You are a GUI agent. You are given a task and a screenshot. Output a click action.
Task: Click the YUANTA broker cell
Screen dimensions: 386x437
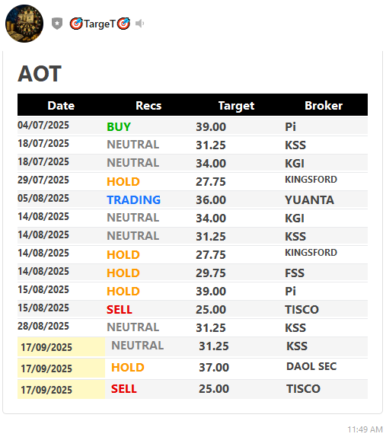tap(309, 199)
